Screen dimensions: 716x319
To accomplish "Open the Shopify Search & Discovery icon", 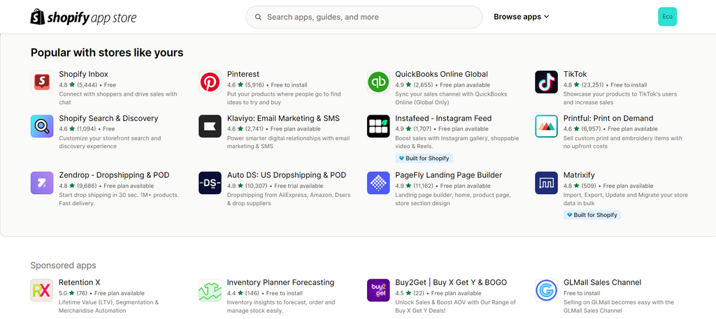I will 42,126.
